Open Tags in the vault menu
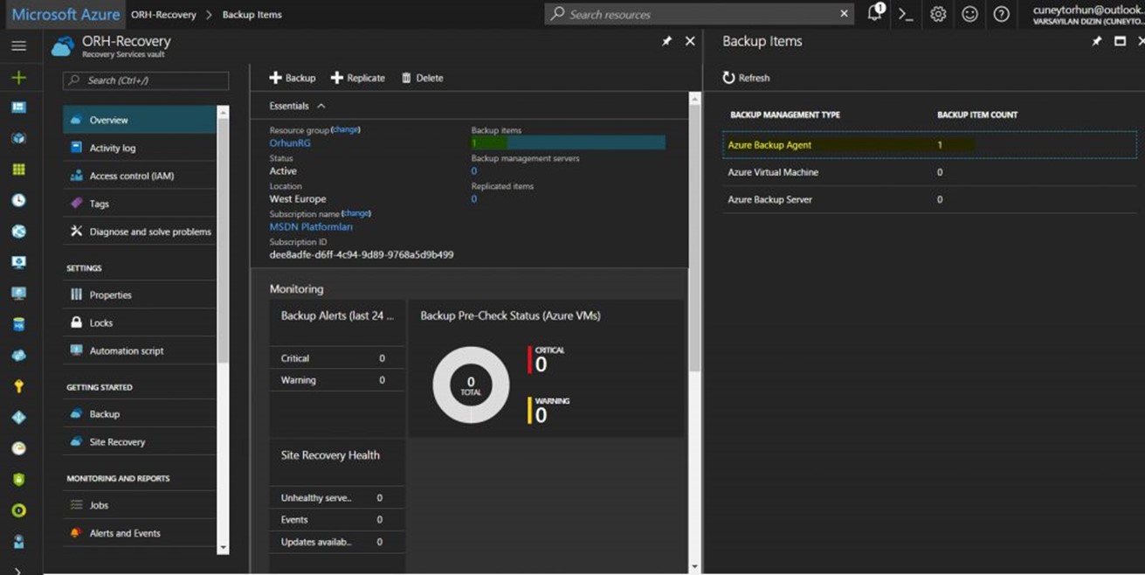 (140, 204)
